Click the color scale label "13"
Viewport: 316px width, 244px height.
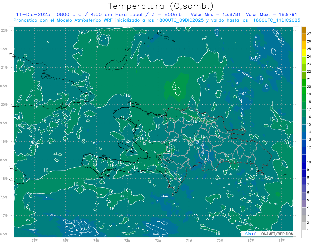309,140
